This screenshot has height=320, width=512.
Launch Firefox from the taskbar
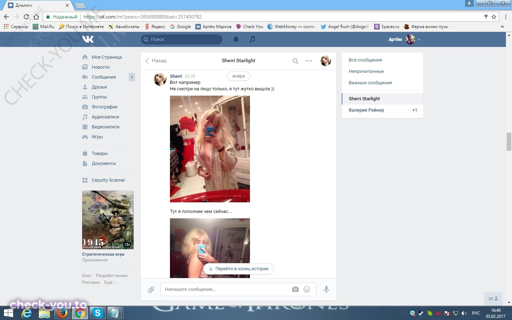pos(62,313)
